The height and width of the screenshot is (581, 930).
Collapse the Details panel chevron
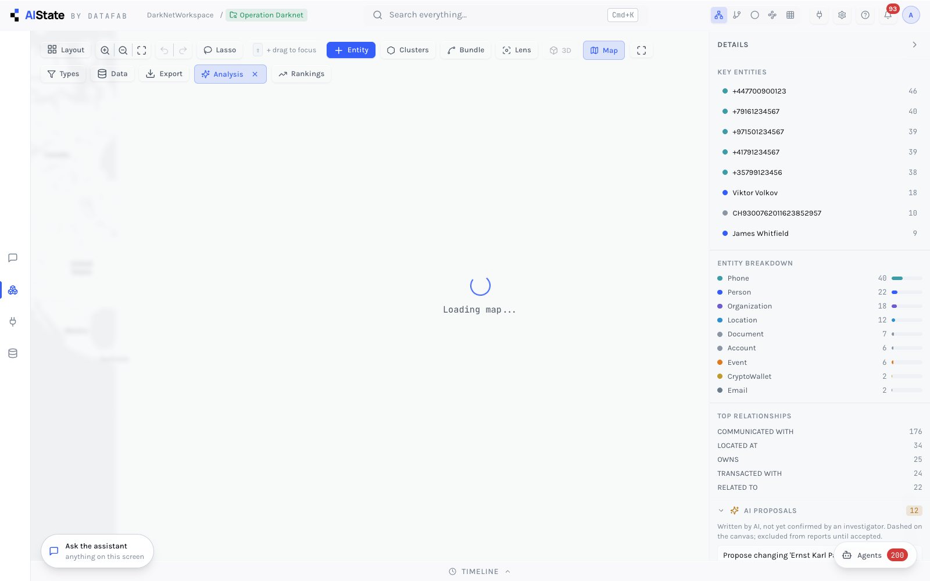pos(914,45)
